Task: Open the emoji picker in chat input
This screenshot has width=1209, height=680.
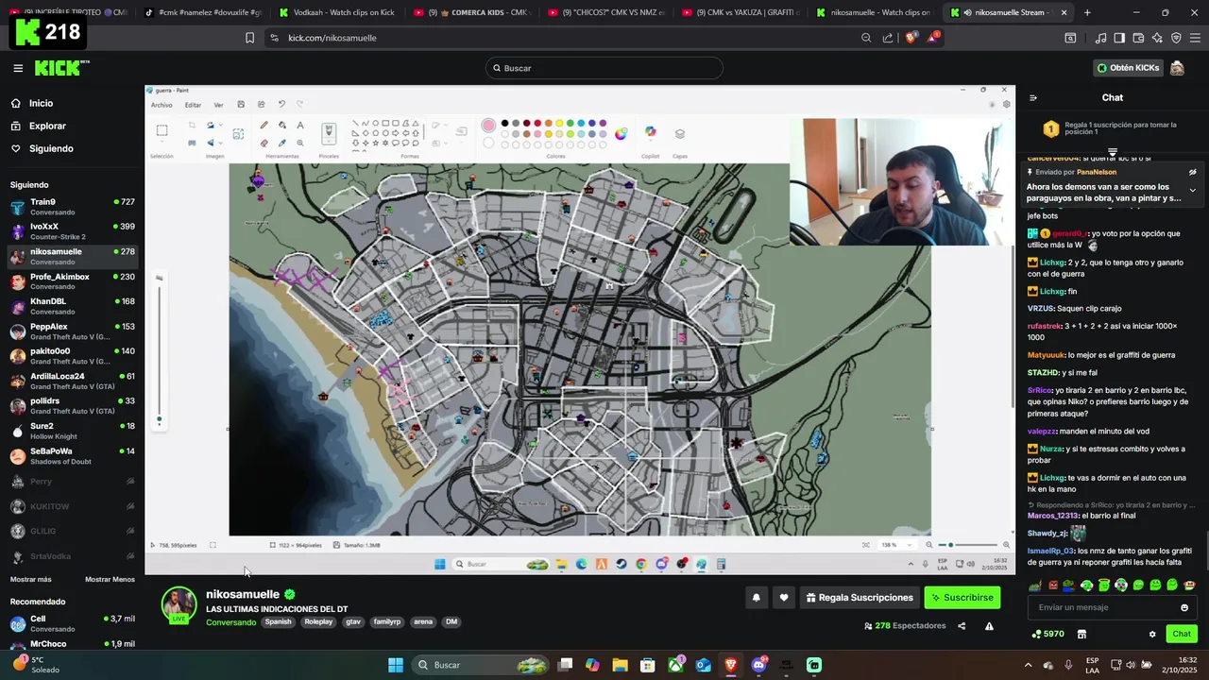Action: click(x=1184, y=607)
